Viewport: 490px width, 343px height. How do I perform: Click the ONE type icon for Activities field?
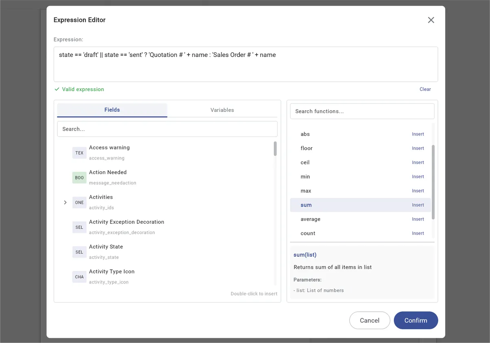point(79,202)
